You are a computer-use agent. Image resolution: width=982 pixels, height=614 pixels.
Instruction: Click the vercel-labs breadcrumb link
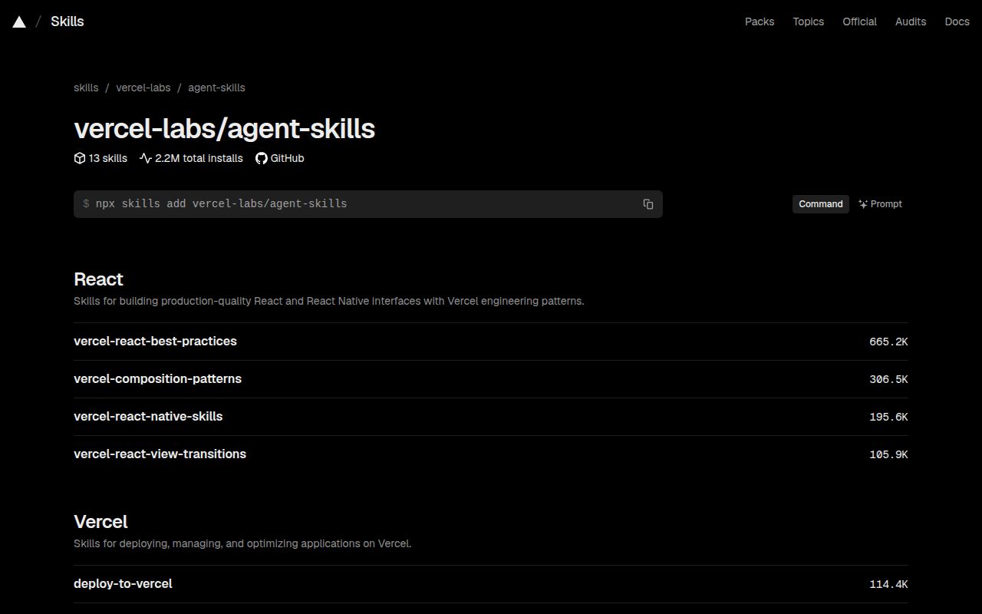143,87
